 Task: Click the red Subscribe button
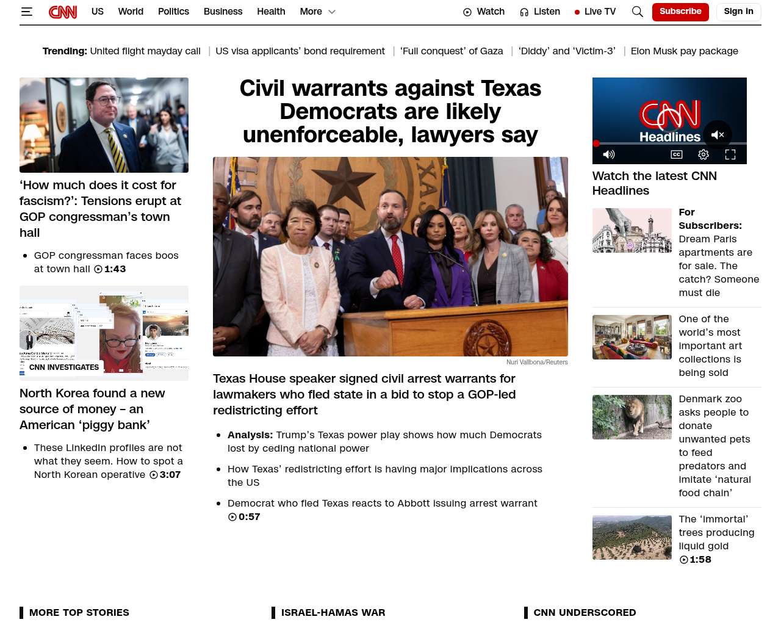[680, 12]
